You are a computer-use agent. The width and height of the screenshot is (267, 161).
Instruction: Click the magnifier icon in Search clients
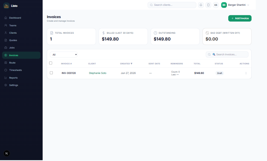151,5
